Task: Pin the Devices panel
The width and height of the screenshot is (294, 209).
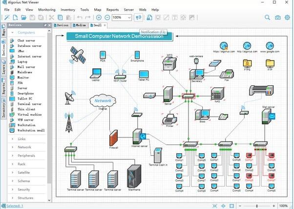Action: 45,25
